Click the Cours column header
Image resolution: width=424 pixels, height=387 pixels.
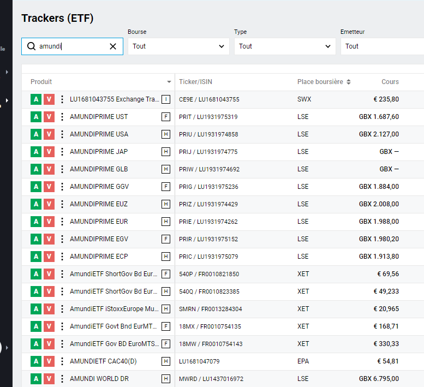pyautogui.click(x=390, y=82)
